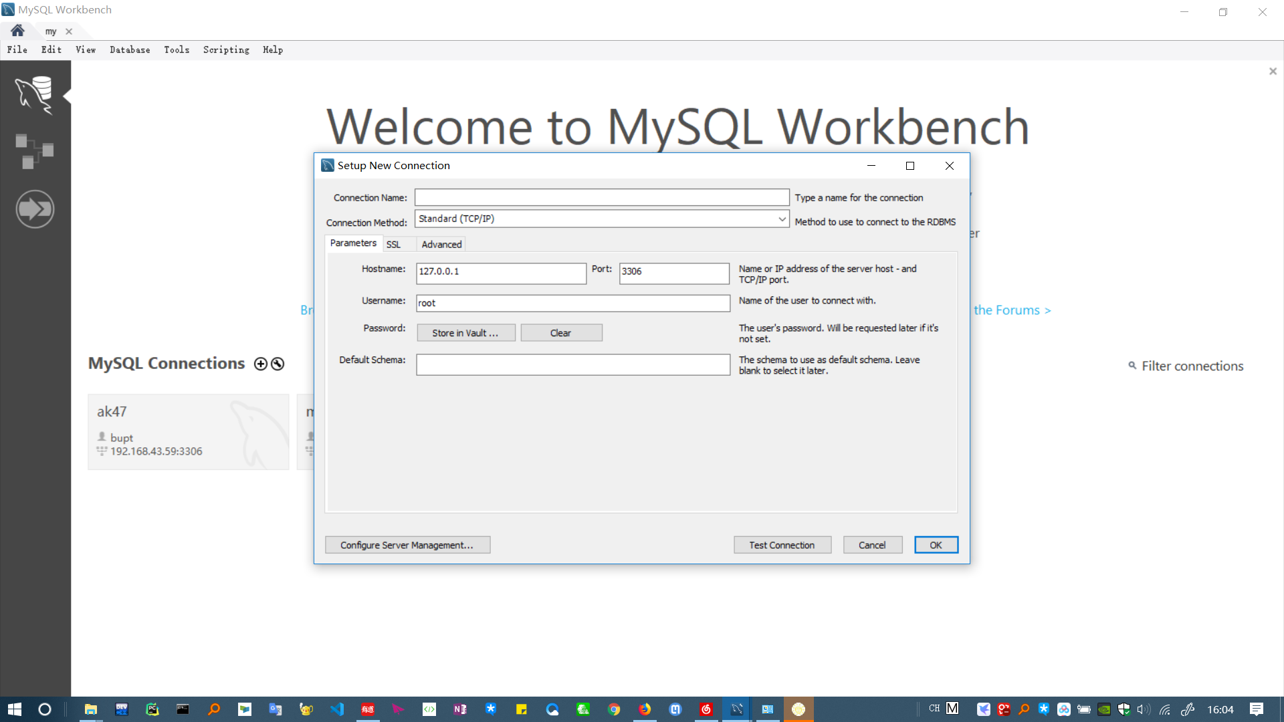The height and width of the screenshot is (722, 1284).
Task: Add a new MySQL connection with the plus icon
Action: click(260, 364)
